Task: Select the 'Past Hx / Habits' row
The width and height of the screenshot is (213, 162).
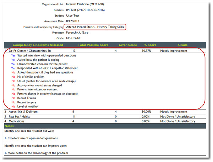Action: (105, 117)
